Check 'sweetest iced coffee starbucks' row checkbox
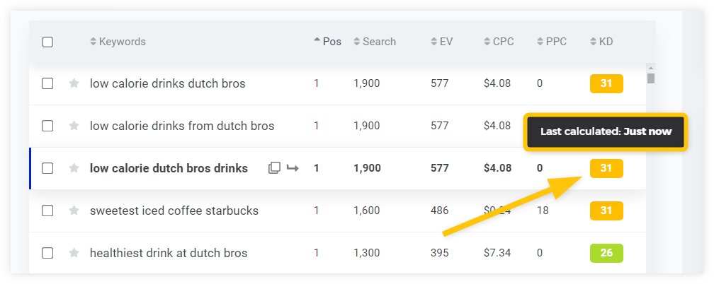Viewport: 714px width, 284px height. tap(47, 211)
